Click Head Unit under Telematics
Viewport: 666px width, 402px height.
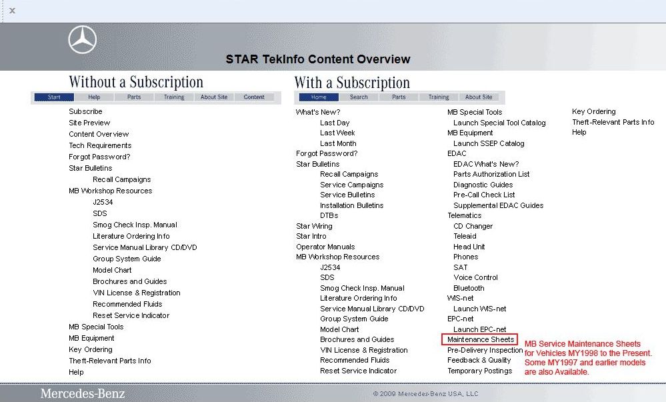[x=469, y=247]
